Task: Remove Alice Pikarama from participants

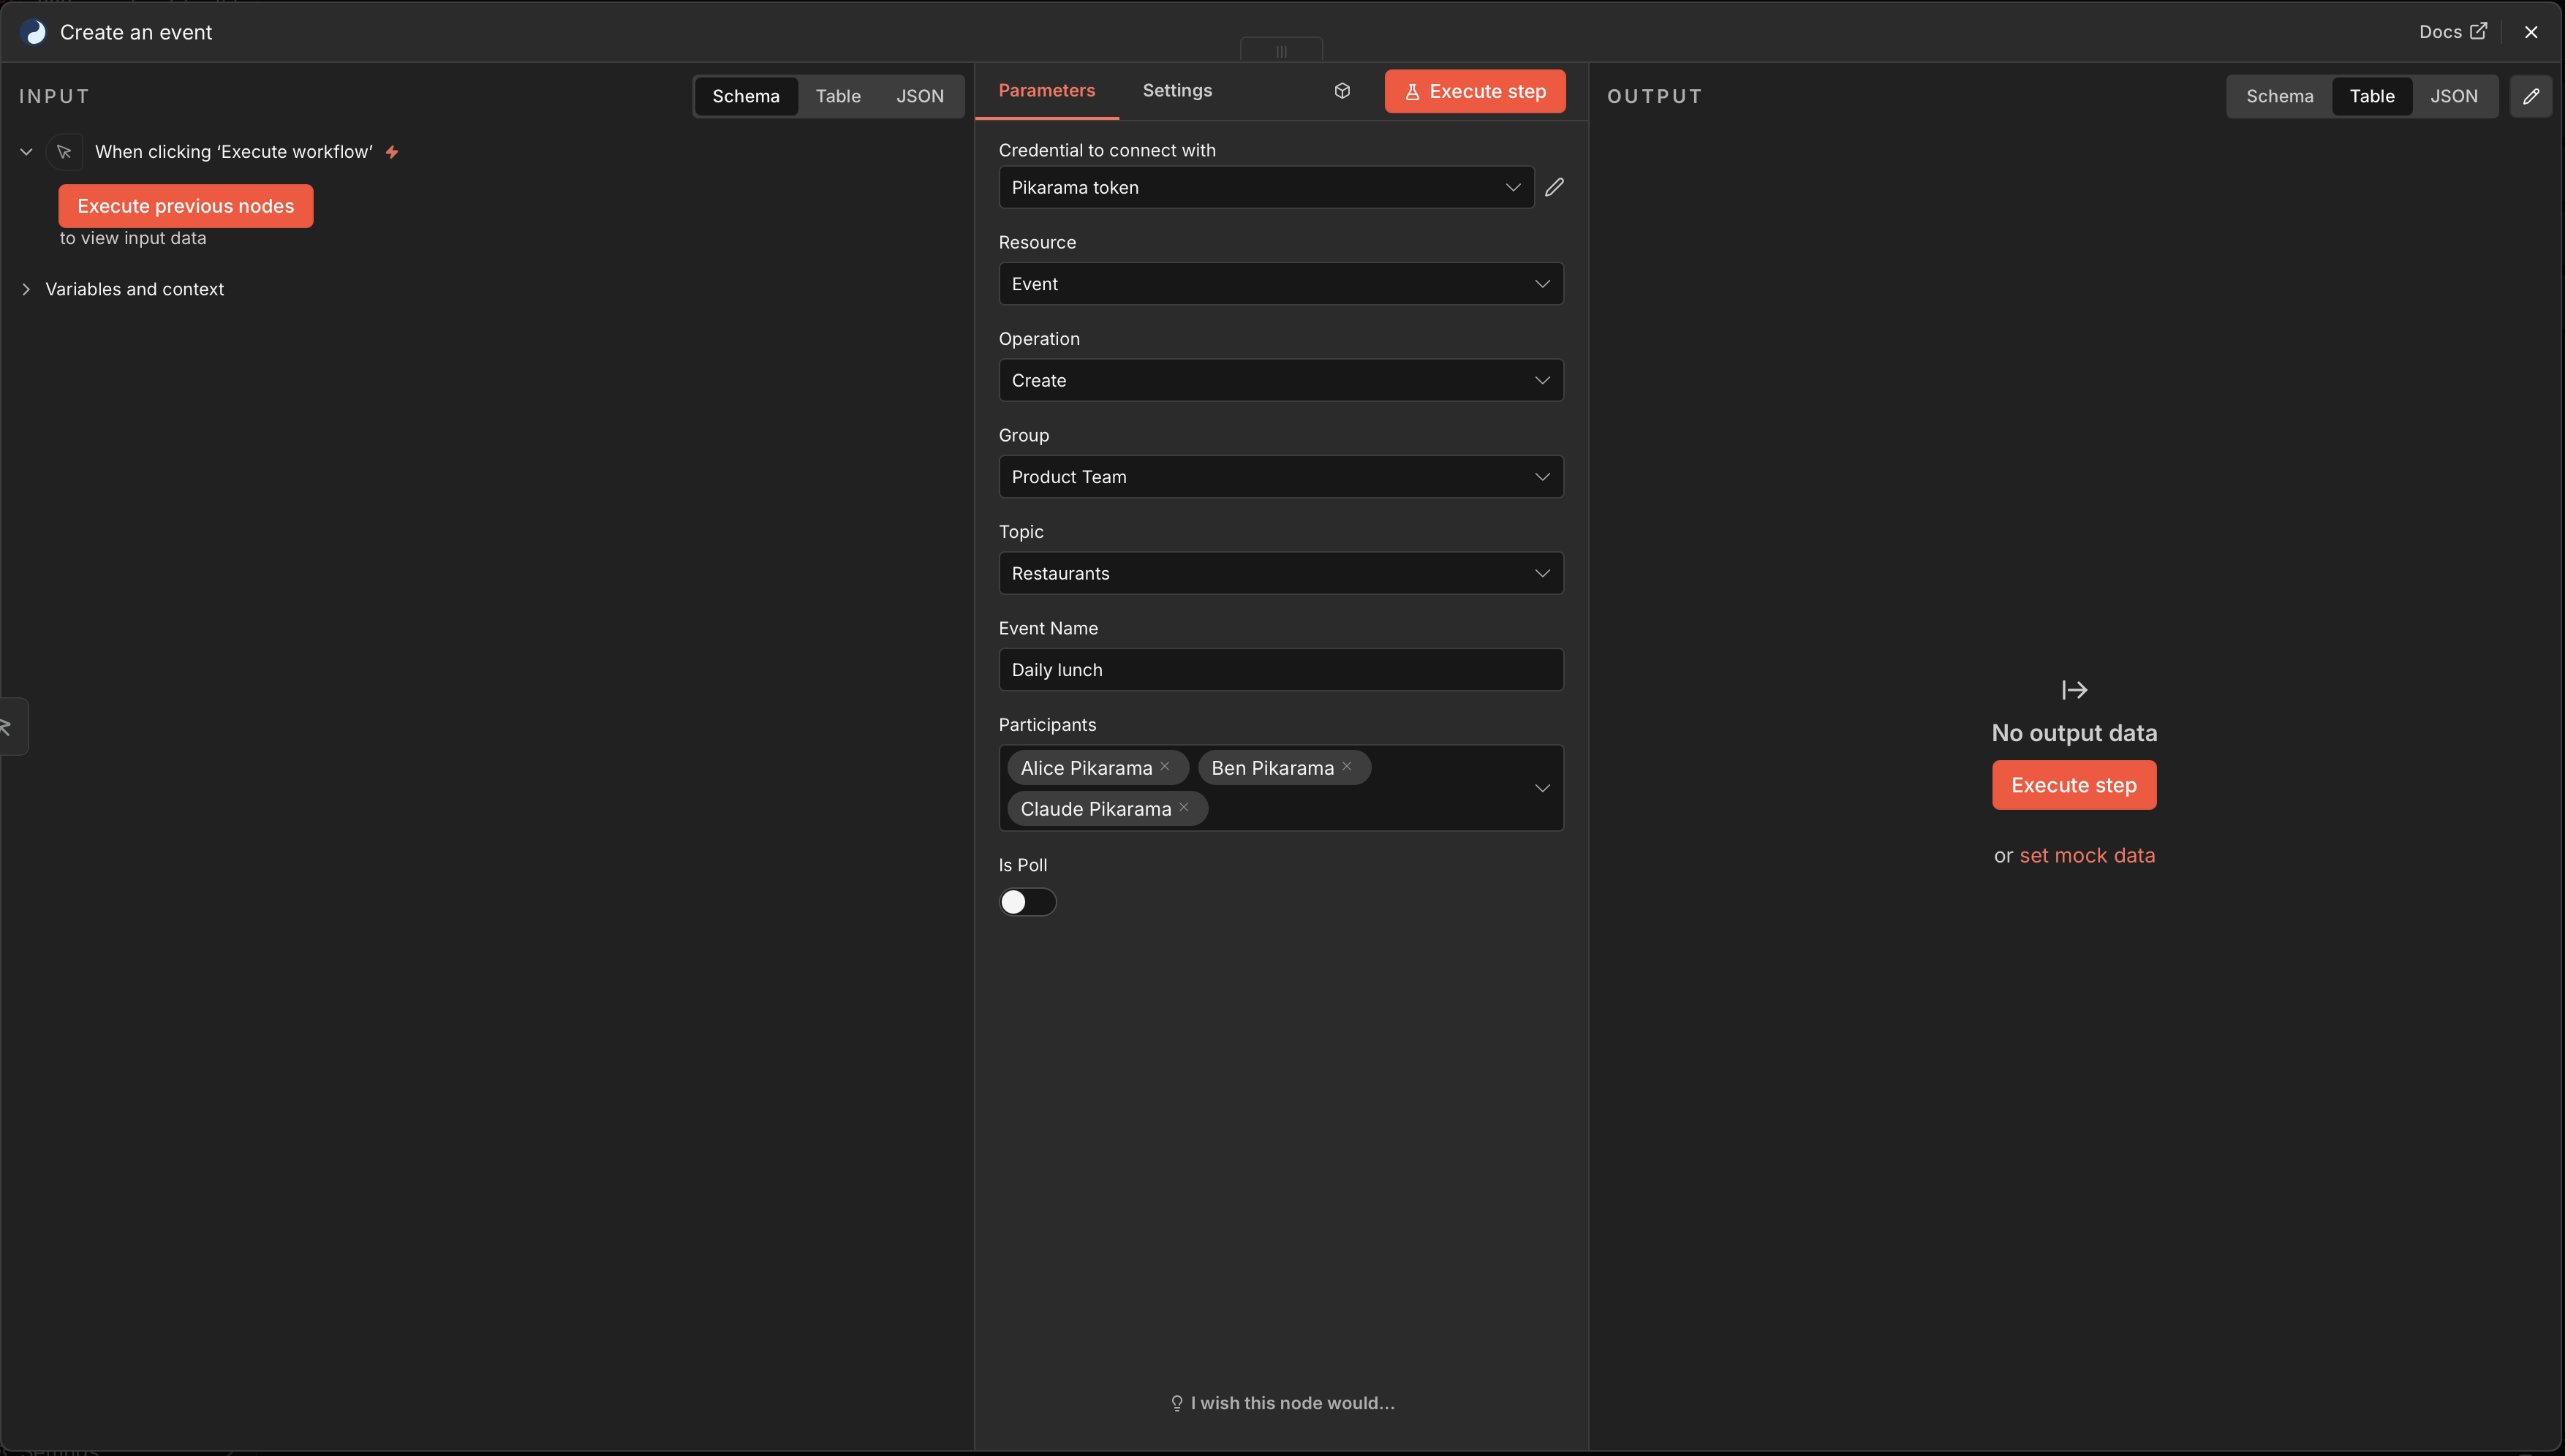Action: 1165,767
